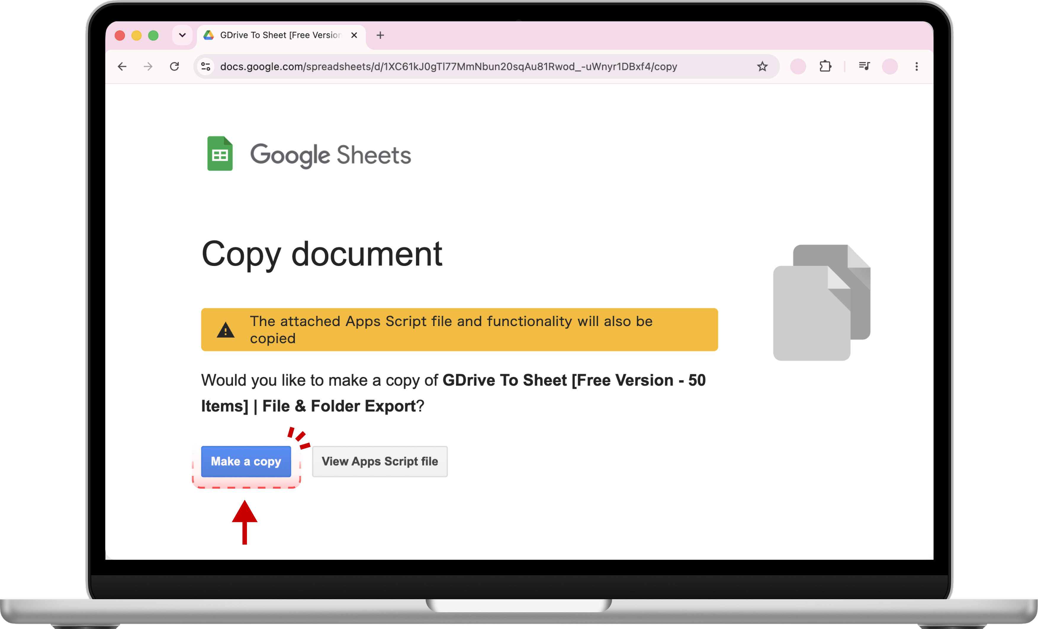Click the warning triangle icon in banner
1038x629 pixels.
click(226, 330)
